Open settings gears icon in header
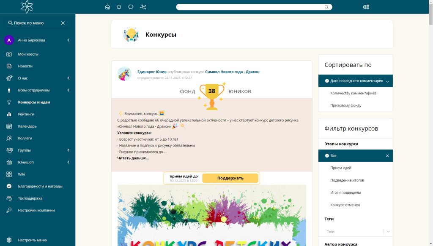The width and height of the screenshot is (433, 246). tap(366, 7)
